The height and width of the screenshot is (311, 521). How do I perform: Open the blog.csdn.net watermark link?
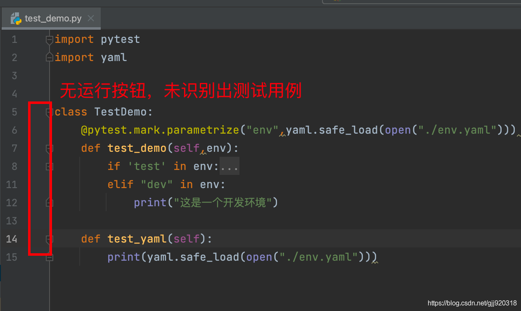[x=472, y=303]
